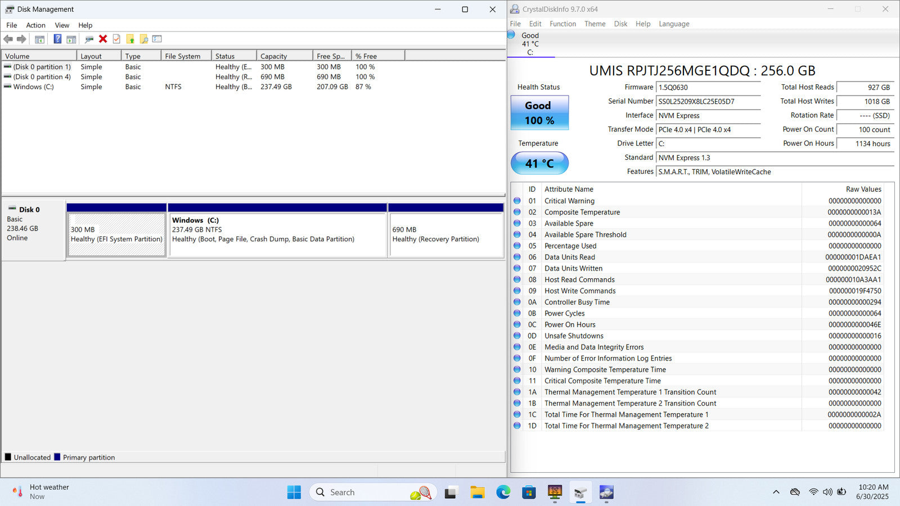Click the Properties checkmark page icon
Image resolution: width=900 pixels, height=506 pixels.
(116, 39)
